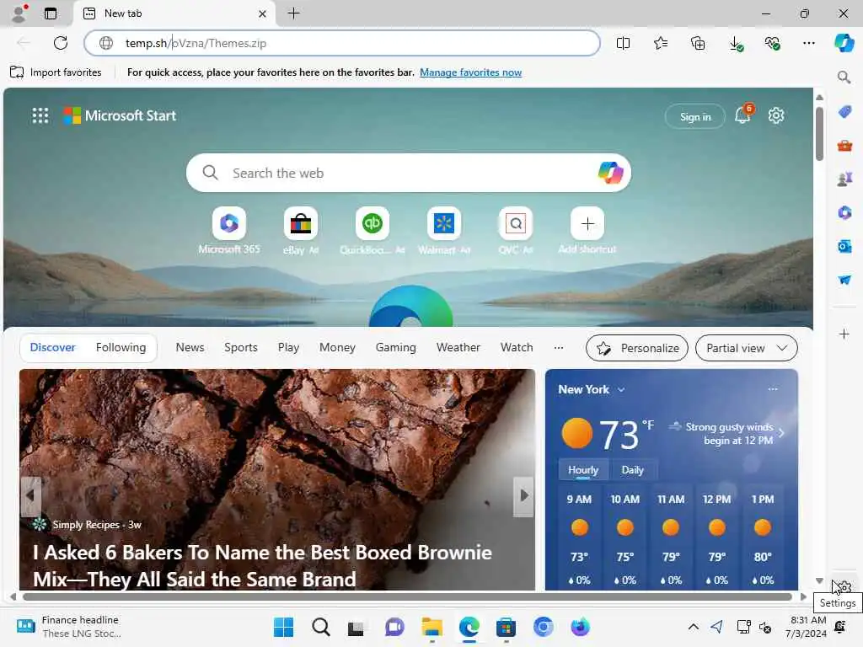
Task: Open Windows Start button
Action: 283,627
